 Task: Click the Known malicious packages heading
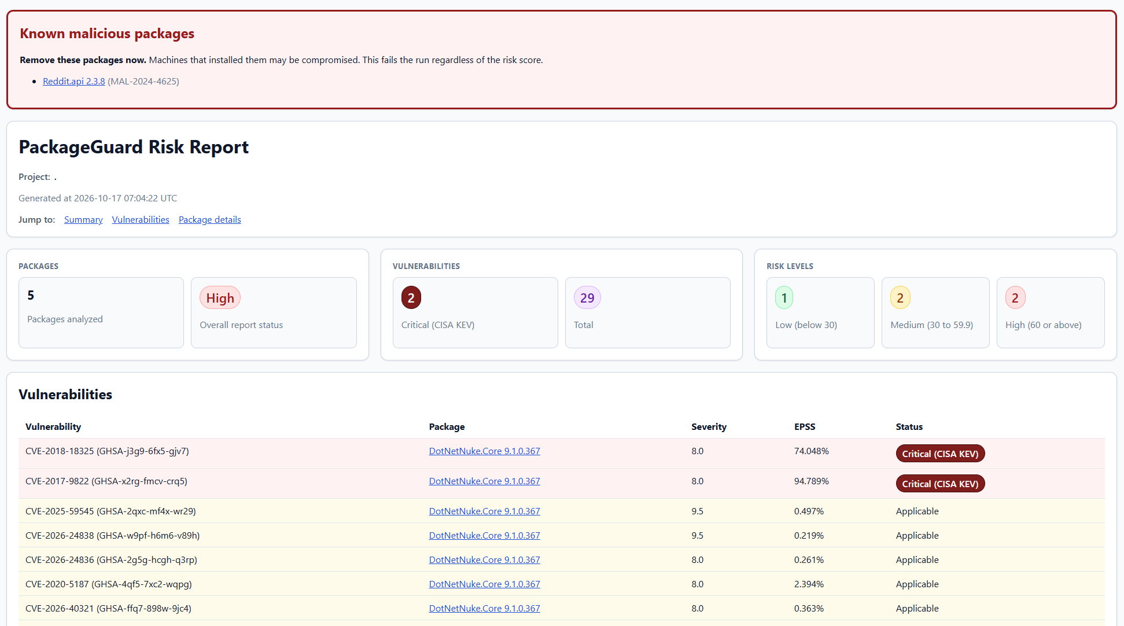pyautogui.click(x=107, y=34)
